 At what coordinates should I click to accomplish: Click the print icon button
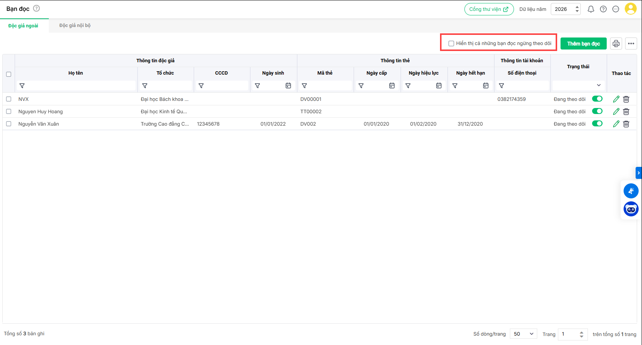(x=616, y=44)
